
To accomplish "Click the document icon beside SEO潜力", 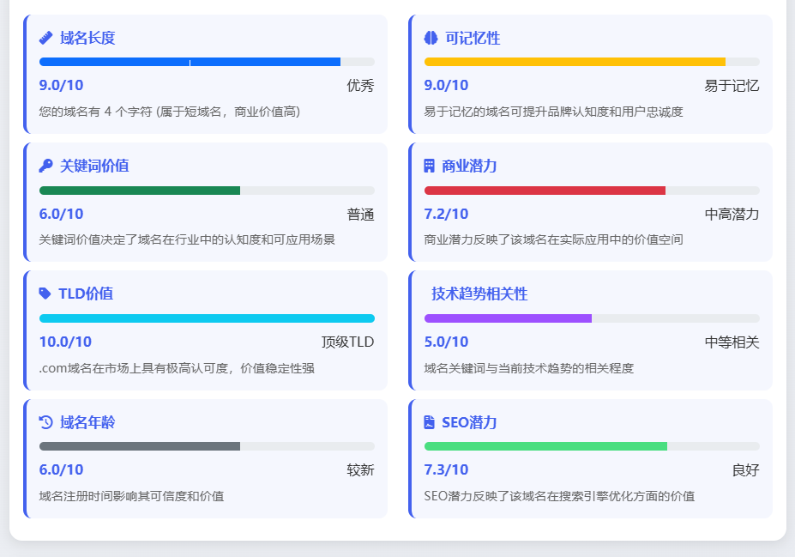I will (430, 422).
